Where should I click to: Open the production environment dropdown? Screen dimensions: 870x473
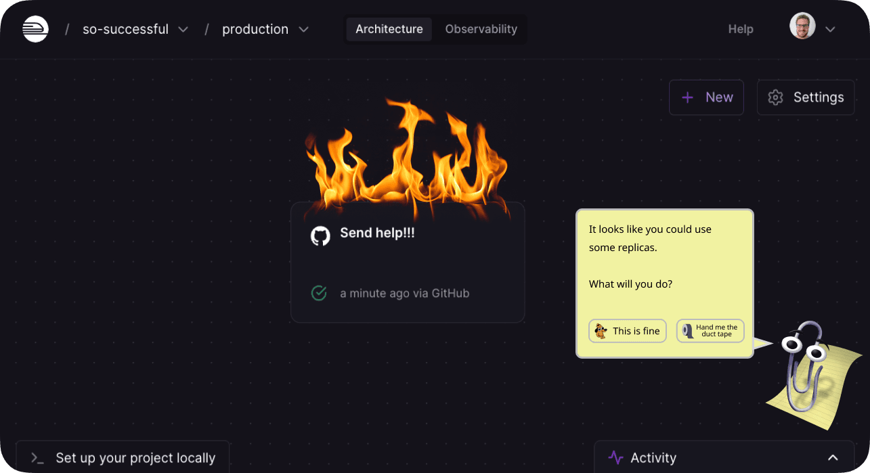pyautogui.click(x=303, y=30)
